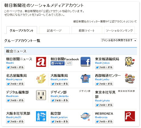Screen dimensions: 141x128
Task: Open the blue Facebook logo icon
Action: [x=85, y=62]
